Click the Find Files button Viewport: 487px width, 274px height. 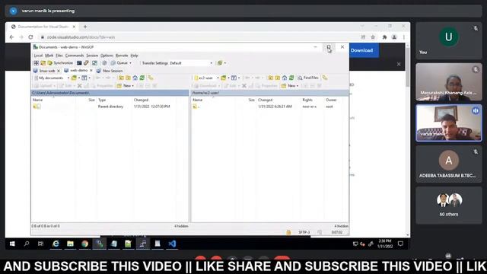click(308, 78)
